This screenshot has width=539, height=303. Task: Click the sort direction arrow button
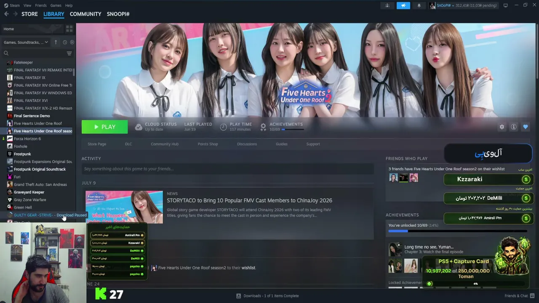coord(56,42)
